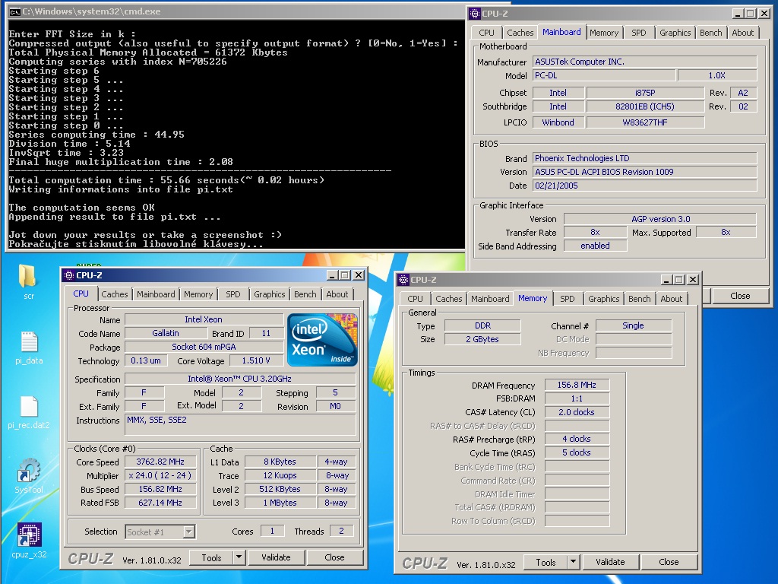Click Close button in CPU window
778x584 pixels.
click(x=334, y=557)
